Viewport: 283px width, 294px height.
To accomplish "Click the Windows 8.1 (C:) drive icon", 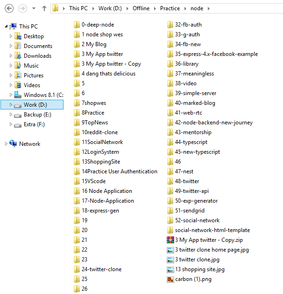I will [18, 95].
